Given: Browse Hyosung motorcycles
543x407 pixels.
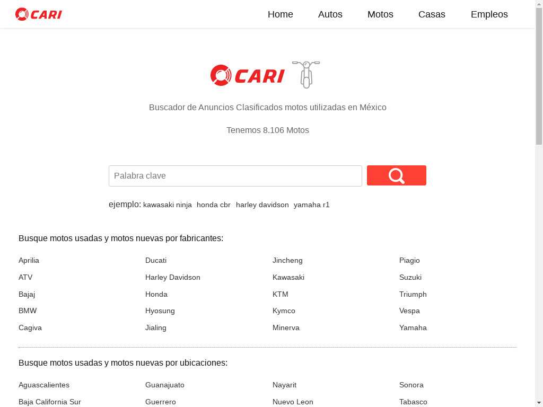Looking at the screenshot, I should (160, 311).
